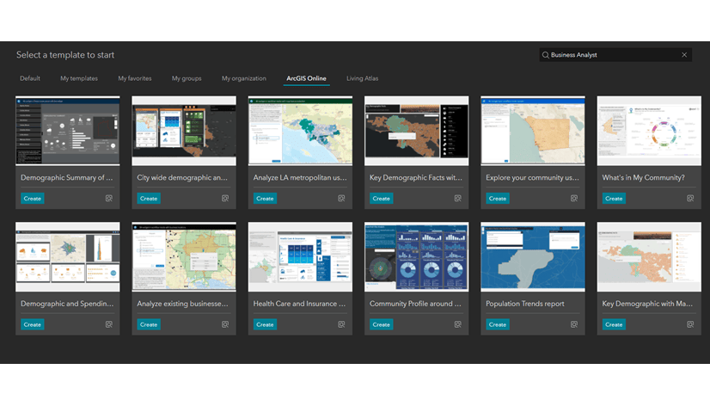Click 'Community Profile around ...' title
The height and width of the screenshot is (400, 710).
(415, 304)
